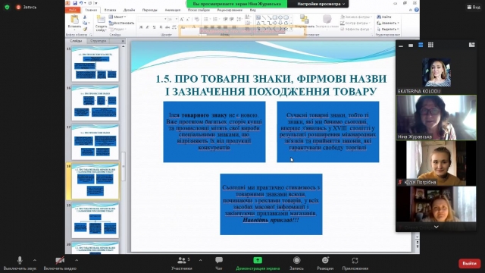Select slide 19 thumbnail in slide panel

(x=95, y=221)
